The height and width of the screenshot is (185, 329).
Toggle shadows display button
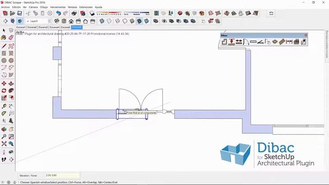(92, 13)
